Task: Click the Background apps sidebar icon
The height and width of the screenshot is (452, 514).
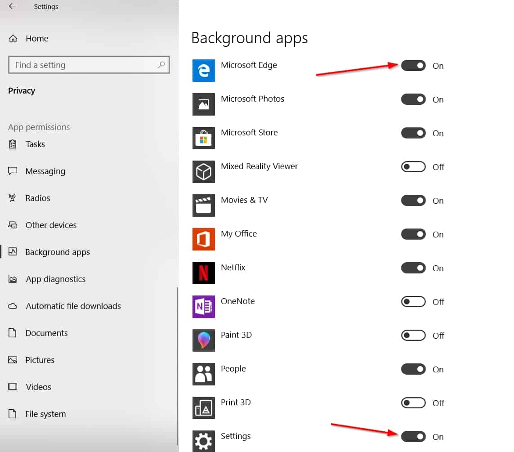Action: pyautogui.click(x=13, y=252)
